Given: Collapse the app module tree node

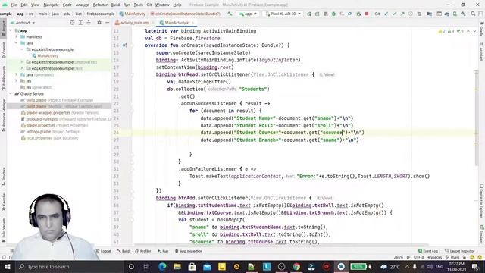Looking at the screenshot, I should (11, 30).
